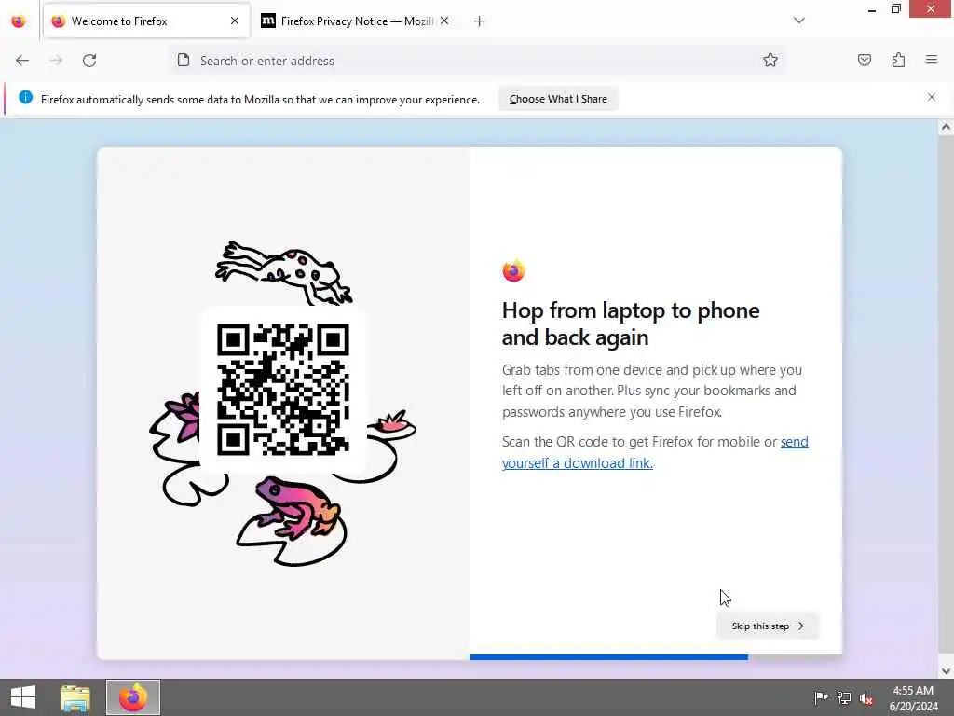
Task: Open the Windows Start menu
Action: click(23, 697)
